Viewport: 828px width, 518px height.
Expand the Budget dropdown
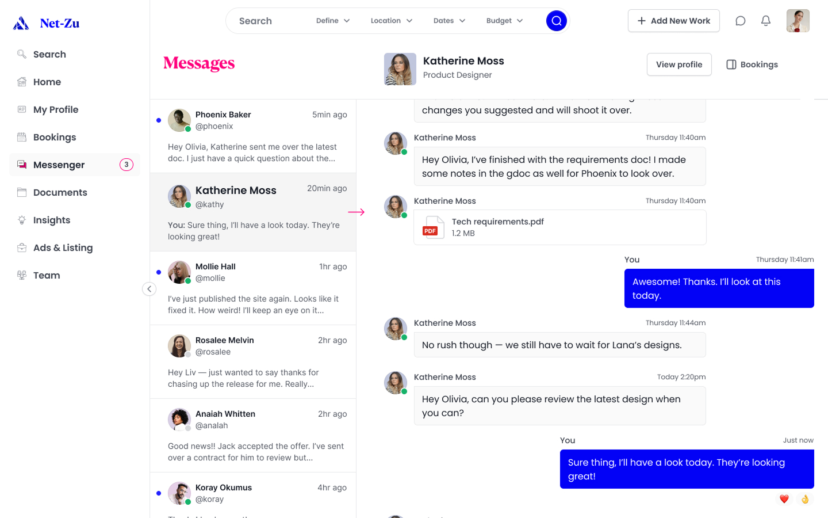click(x=505, y=21)
